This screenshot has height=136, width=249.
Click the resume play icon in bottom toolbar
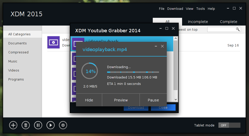click(x=51, y=125)
